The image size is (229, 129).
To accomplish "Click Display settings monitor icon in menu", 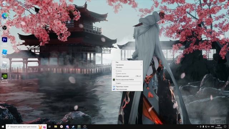I will click(114, 87).
